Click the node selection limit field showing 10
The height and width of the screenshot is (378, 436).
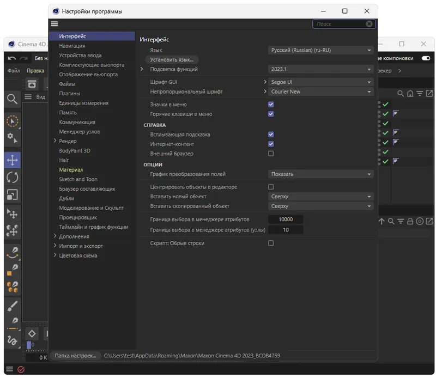coord(286,230)
